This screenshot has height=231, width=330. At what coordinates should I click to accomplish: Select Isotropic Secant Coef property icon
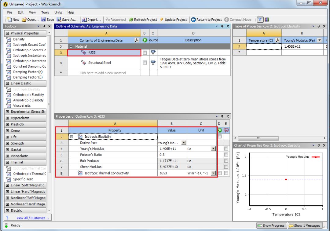point(9,45)
